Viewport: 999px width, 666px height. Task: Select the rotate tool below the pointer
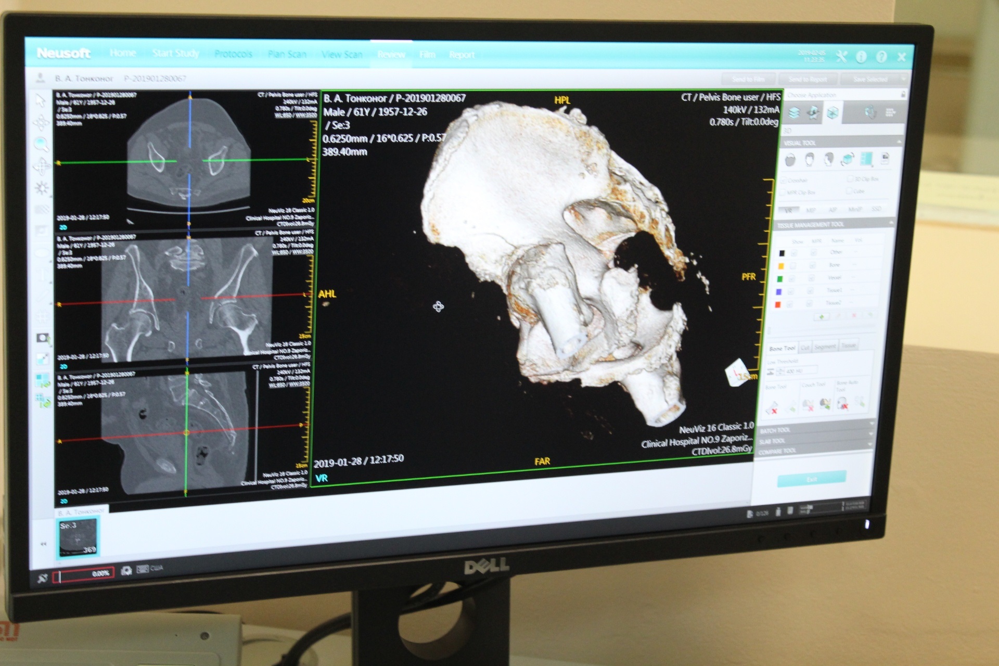point(41,123)
